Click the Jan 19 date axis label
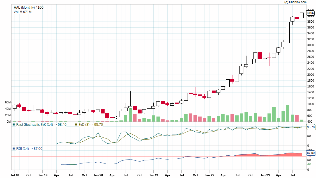The width and height of the screenshot is (316, 178). coord(43,175)
